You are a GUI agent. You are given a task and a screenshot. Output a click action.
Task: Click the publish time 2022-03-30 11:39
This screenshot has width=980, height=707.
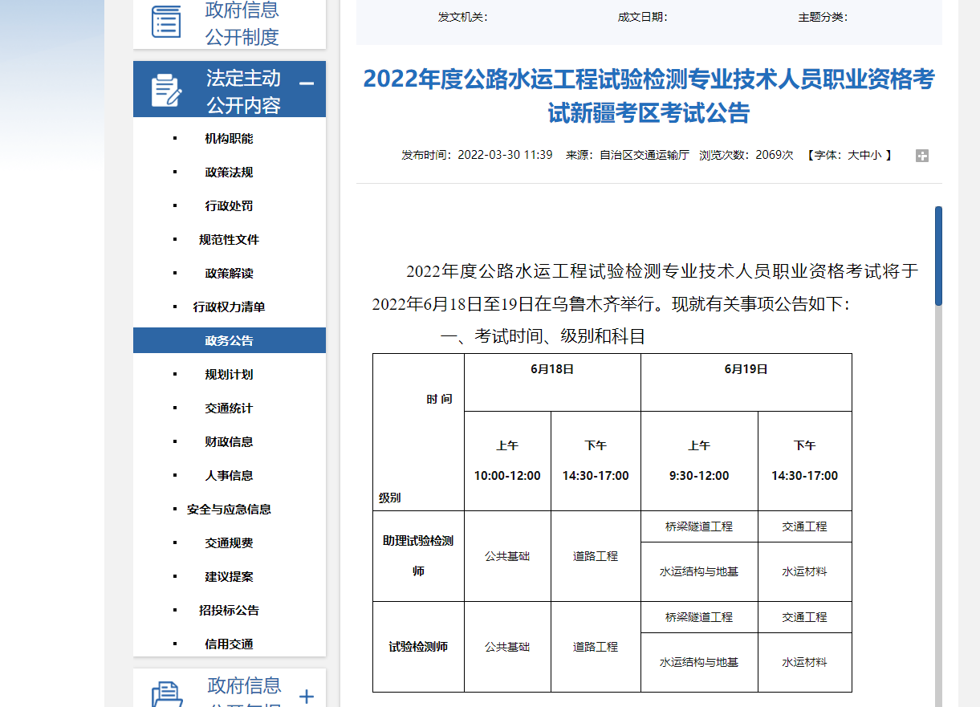pos(505,156)
